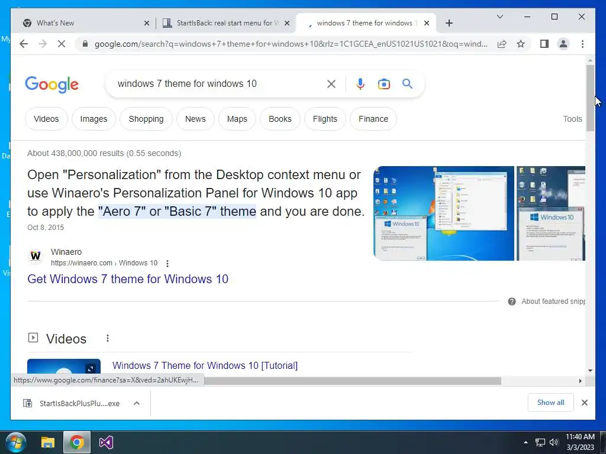The image size is (606, 454).
Task: Open volume speaker tray icon
Action: pyautogui.click(x=554, y=442)
